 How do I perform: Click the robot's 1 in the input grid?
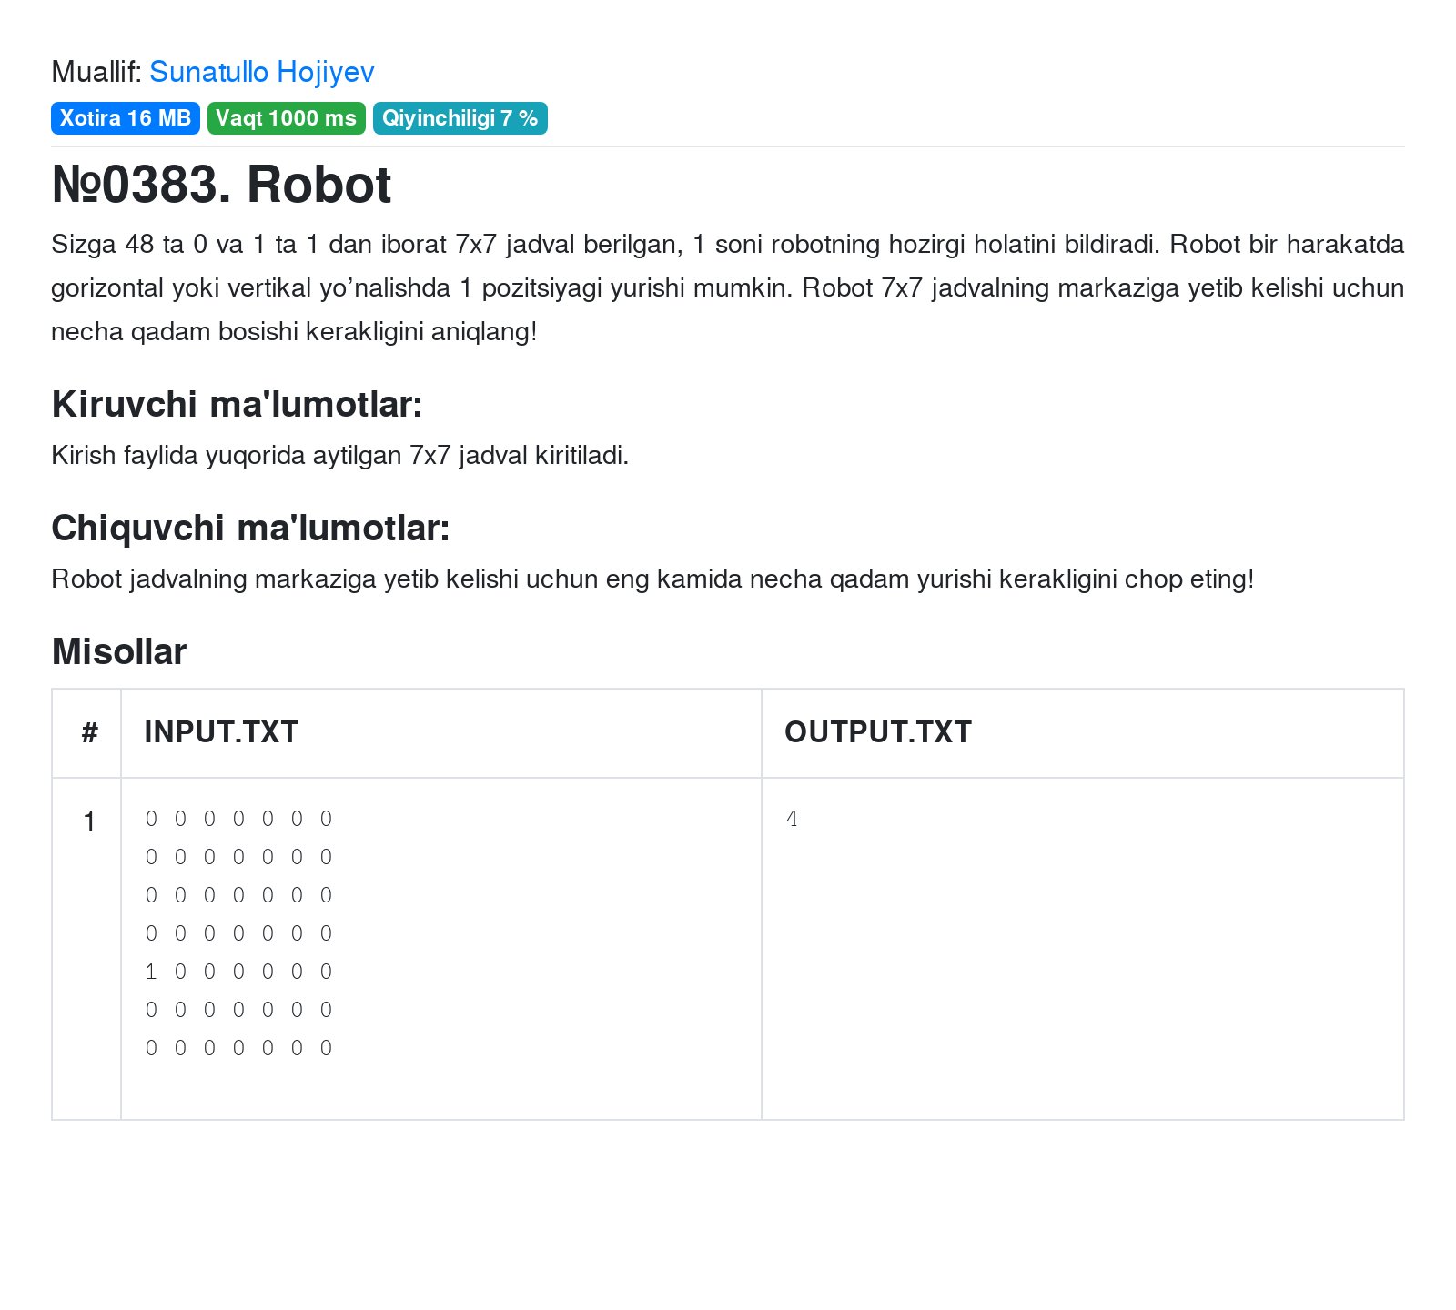(151, 972)
